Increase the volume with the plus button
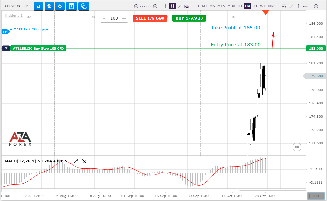Screen dimensions: 327x201 pyautogui.click(x=124, y=19)
